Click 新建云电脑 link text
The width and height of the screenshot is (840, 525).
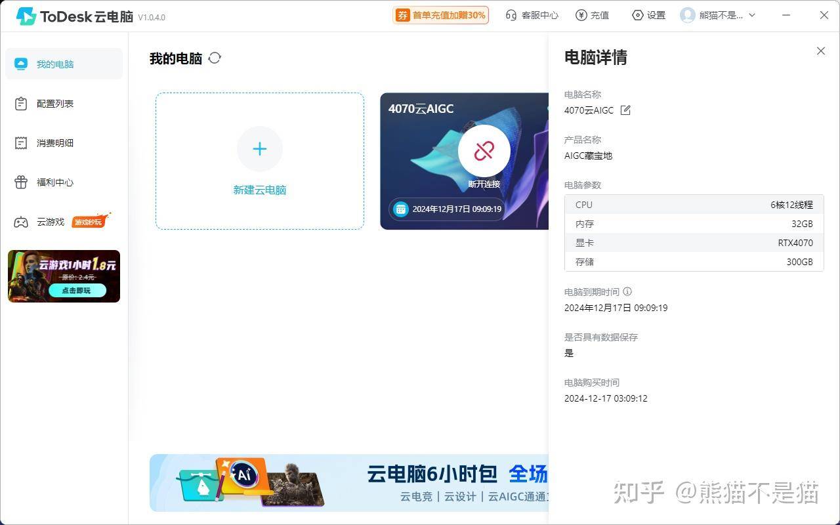point(260,190)
